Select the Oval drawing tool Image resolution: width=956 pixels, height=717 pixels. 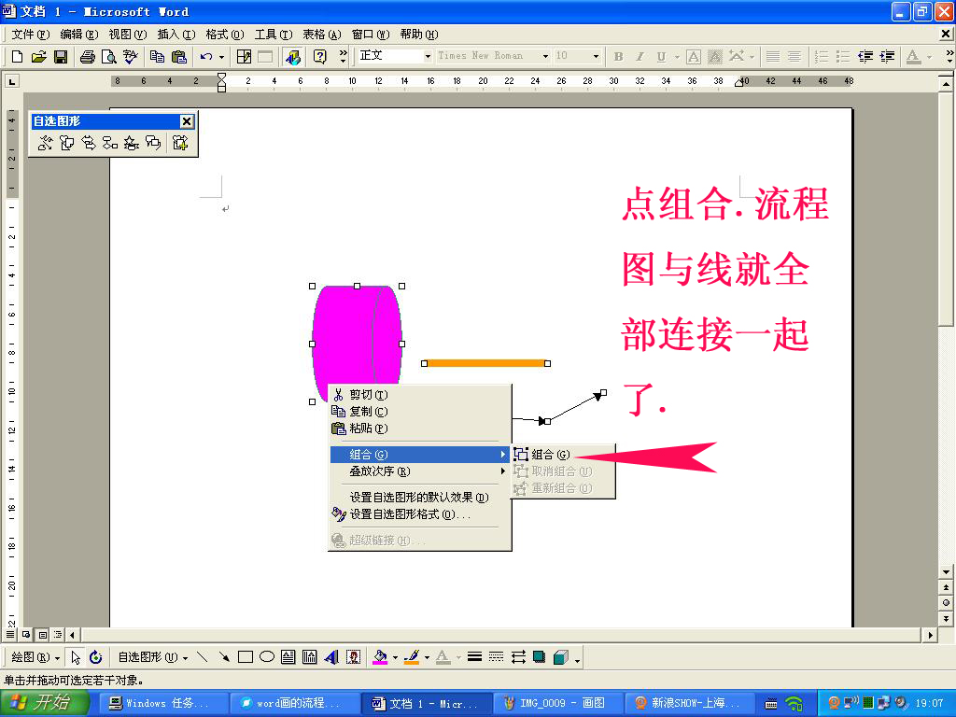pyautogui.click(x=266, y=657)
